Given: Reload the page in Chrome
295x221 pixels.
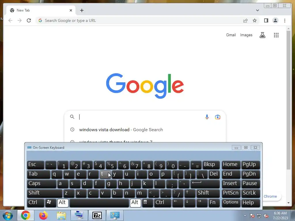Looking at the screenshot, I should pyautogui.click(x=29, y=20).
